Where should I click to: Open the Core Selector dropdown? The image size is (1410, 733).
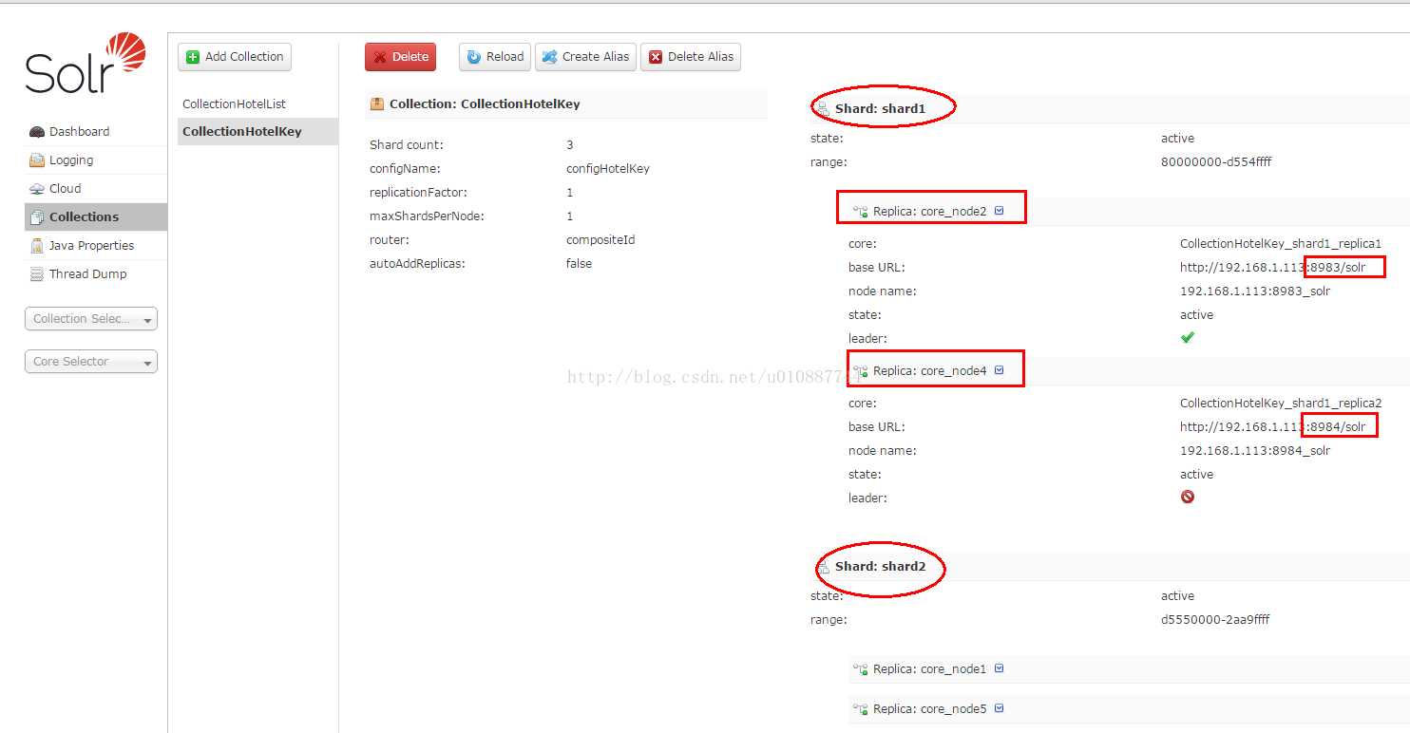pyautogui.click(x=91, y=362)
